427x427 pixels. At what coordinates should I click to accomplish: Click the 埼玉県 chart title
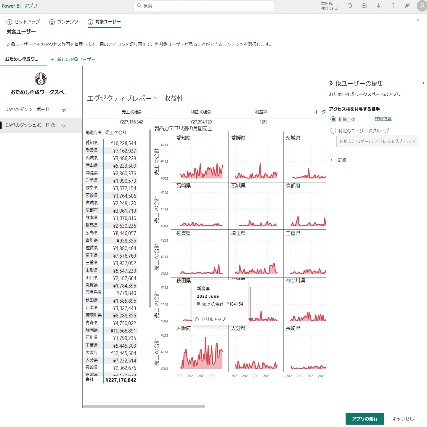tap(238, 233)
